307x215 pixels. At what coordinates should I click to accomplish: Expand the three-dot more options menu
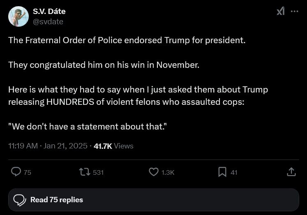coord(294,11)
